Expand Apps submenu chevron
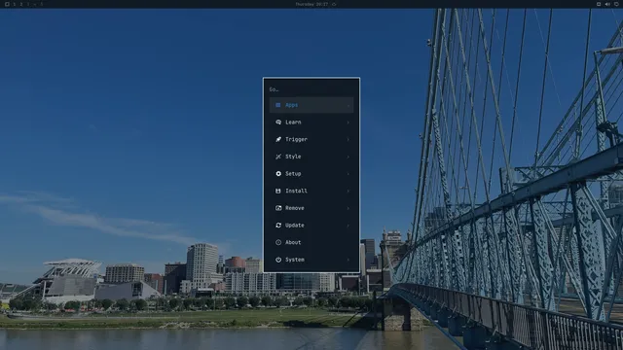 [348, 105]
